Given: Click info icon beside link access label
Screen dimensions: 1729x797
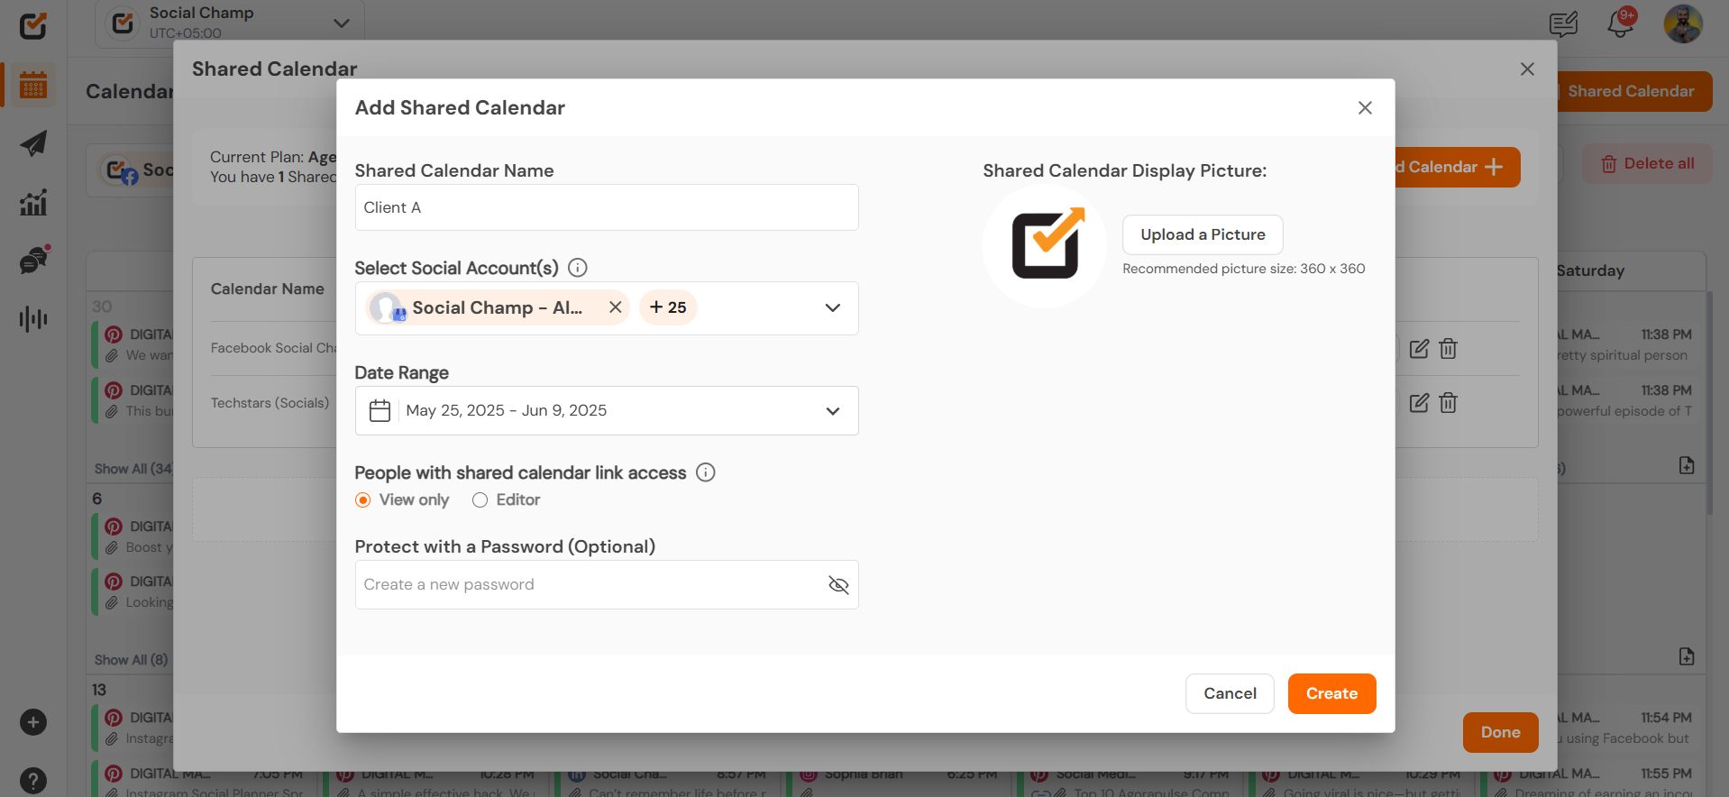Looking at the screenshot, I should pos(706,472).
